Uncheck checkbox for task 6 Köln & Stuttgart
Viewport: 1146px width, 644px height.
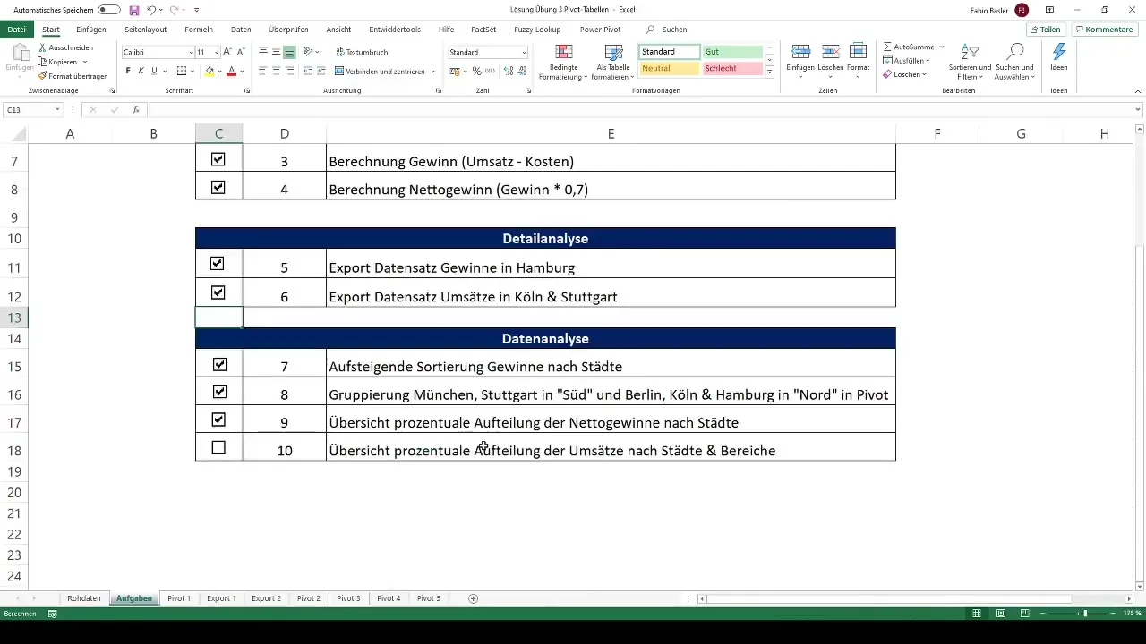(x=218, y=292)
